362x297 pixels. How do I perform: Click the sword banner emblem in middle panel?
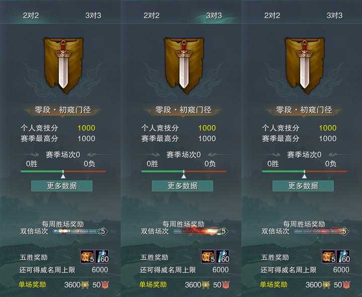[184, 65]
